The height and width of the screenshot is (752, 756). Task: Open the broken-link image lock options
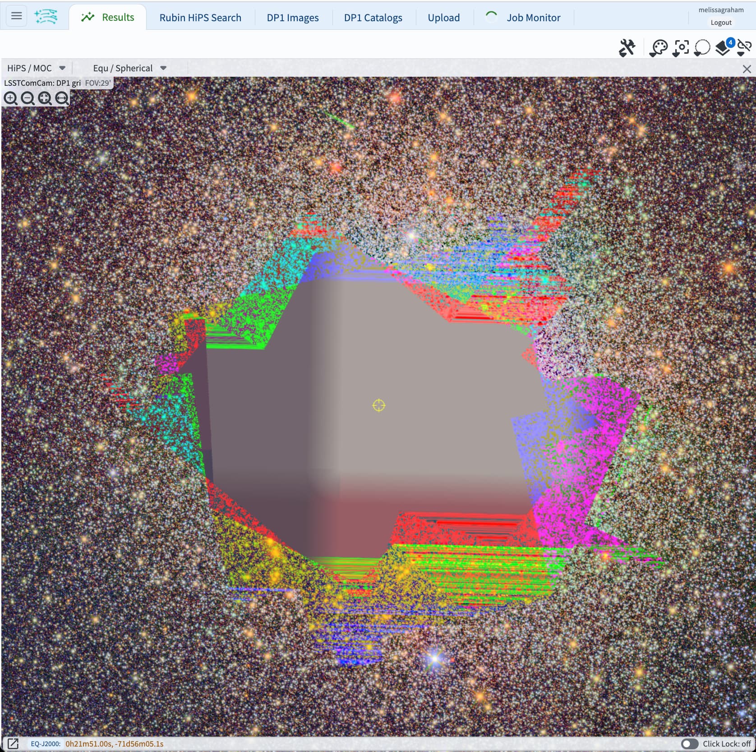[744, 47]
